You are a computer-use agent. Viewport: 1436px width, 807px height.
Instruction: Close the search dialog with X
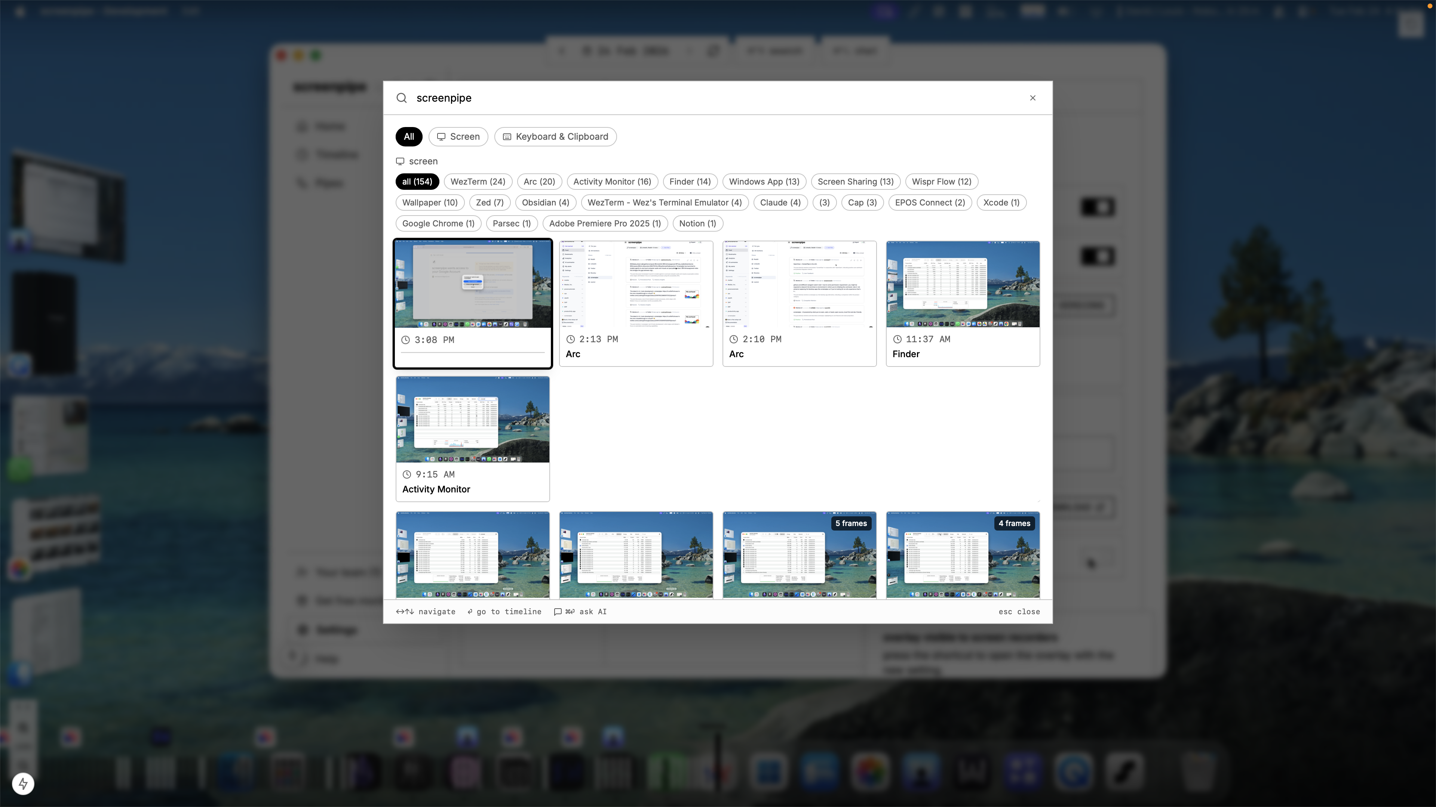[x=1032, y=98]
